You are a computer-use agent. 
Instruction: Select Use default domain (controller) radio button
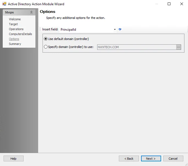coord(46,39)
